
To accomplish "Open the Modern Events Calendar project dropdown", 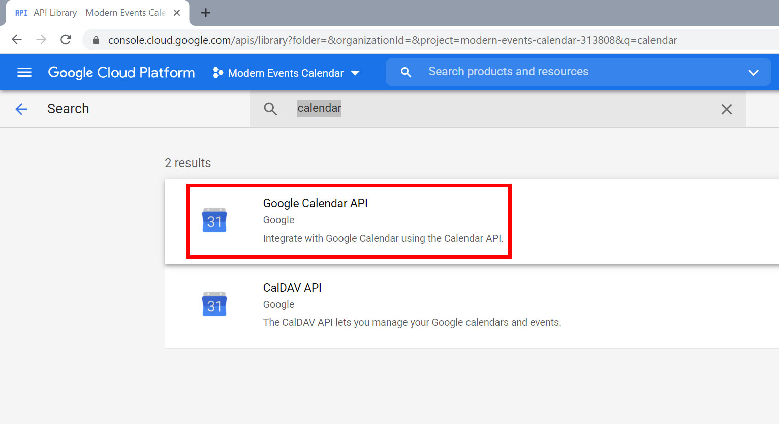I will 286,73.
